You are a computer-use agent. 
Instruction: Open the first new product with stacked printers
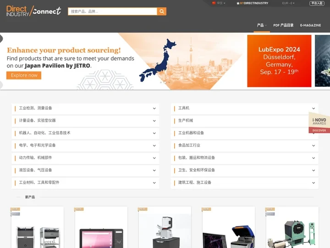pyautogui.click(x=38, y=227)
